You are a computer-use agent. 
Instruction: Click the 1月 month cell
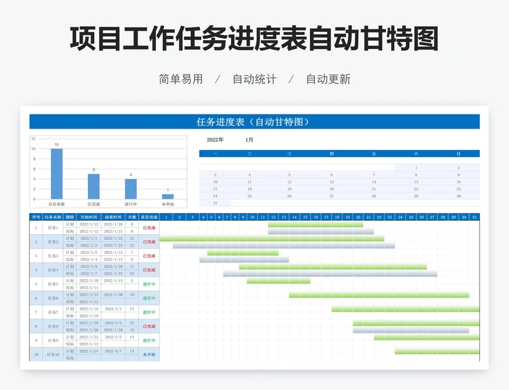pos(249,139)
